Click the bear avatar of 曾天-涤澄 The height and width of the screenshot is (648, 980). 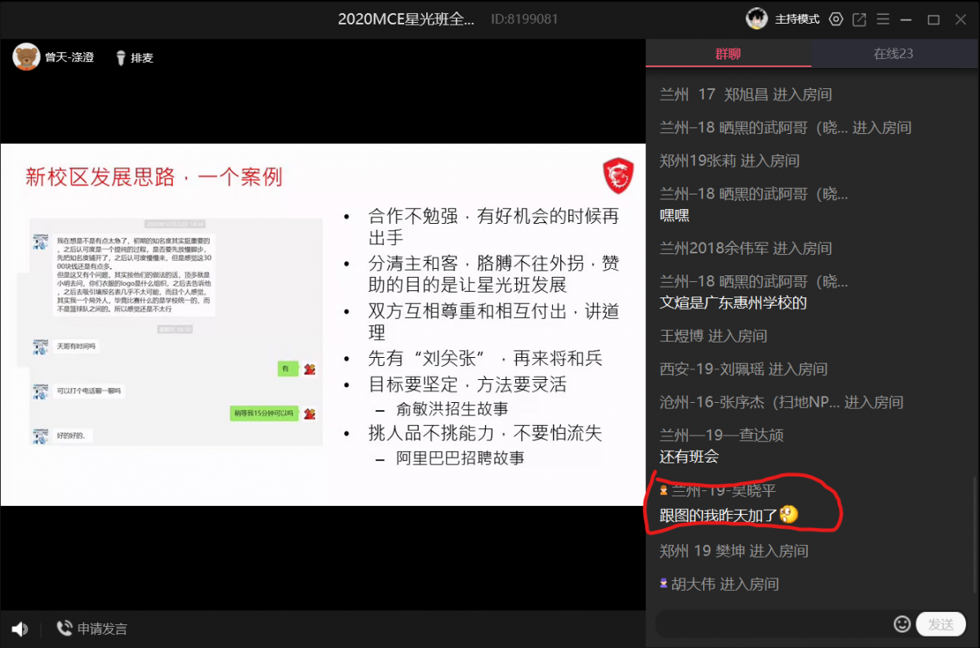coord(27,56)
